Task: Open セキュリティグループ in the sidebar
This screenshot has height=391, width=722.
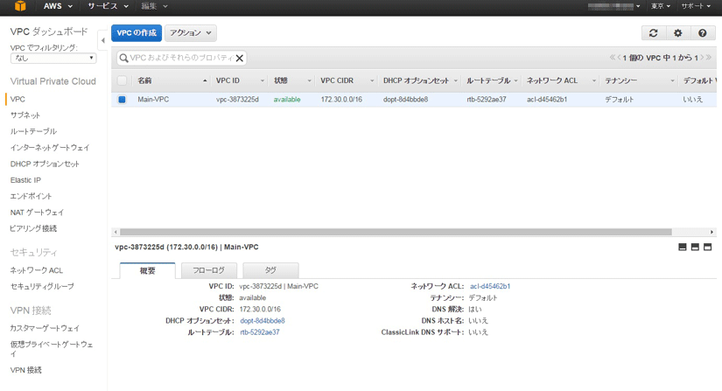Action: [42, 287]
